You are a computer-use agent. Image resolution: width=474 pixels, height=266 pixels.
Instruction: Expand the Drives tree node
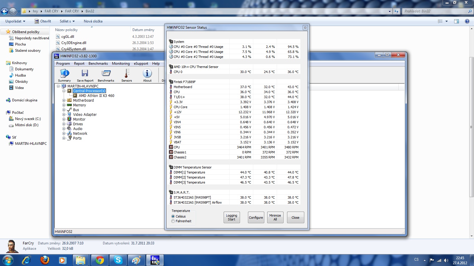64,124
